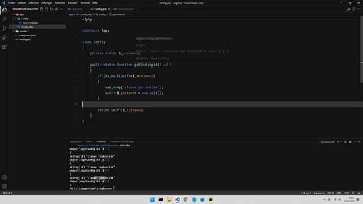
Task: Open the Sélection menu
Action: (33, 3)
